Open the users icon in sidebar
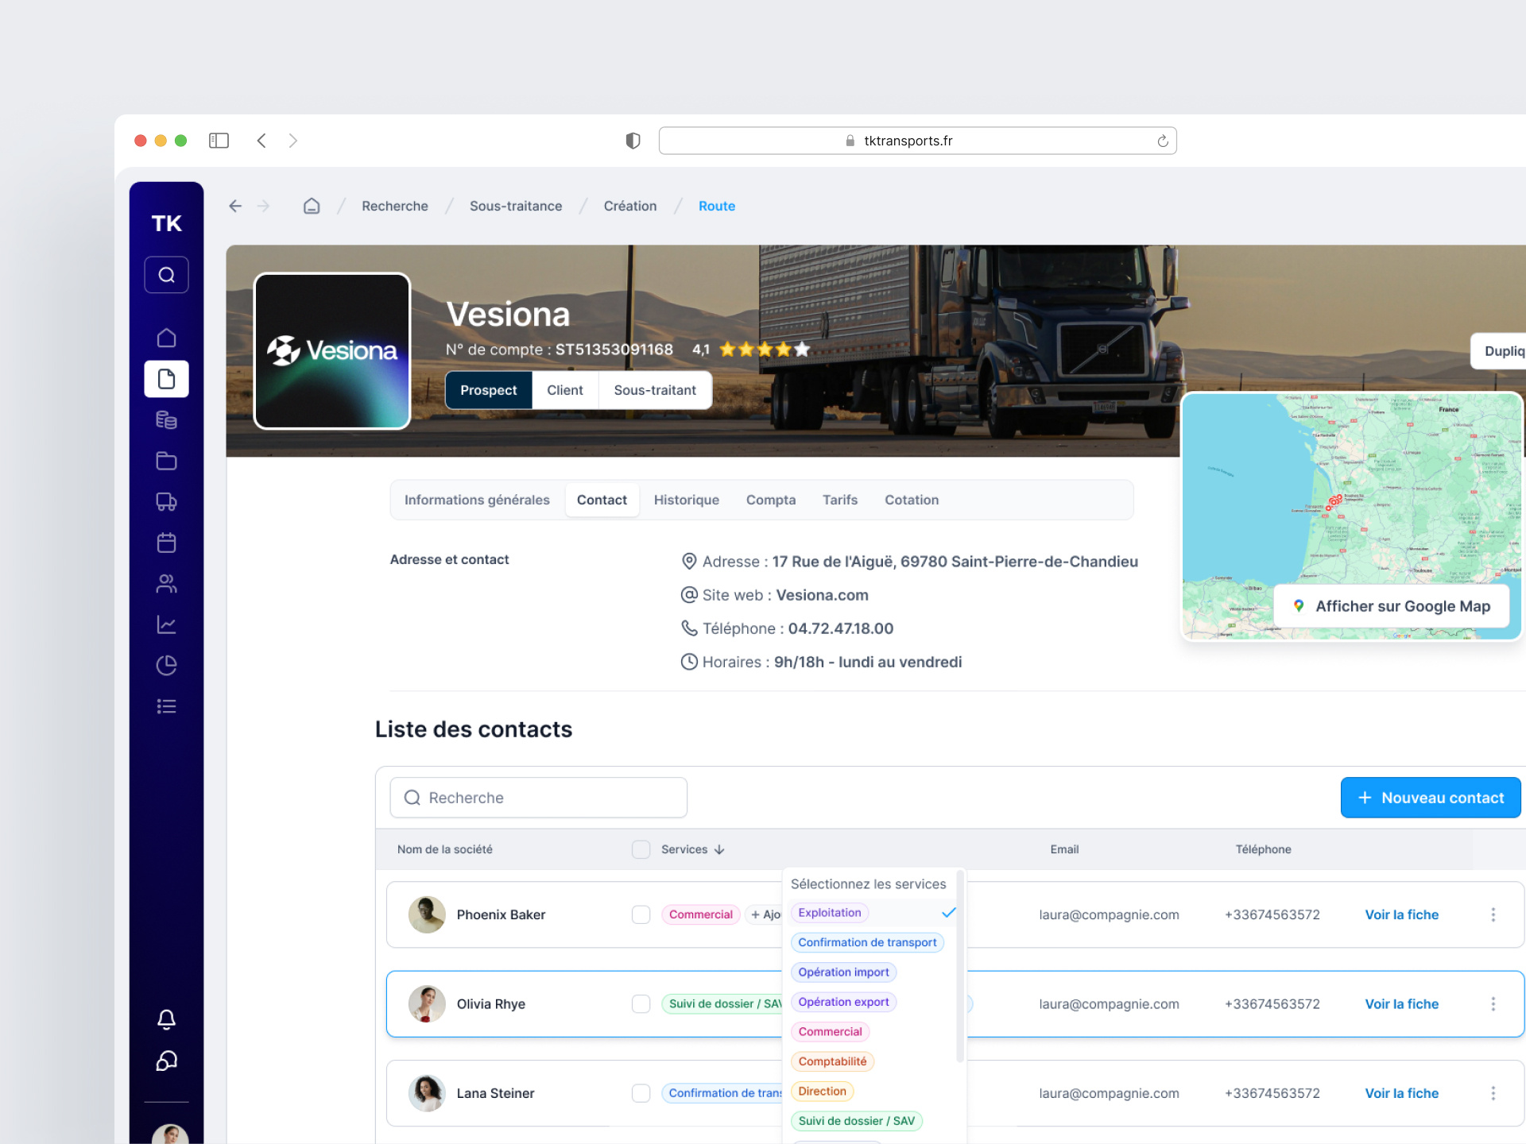Screen dimensions: 1526x1144 point(166,584)
